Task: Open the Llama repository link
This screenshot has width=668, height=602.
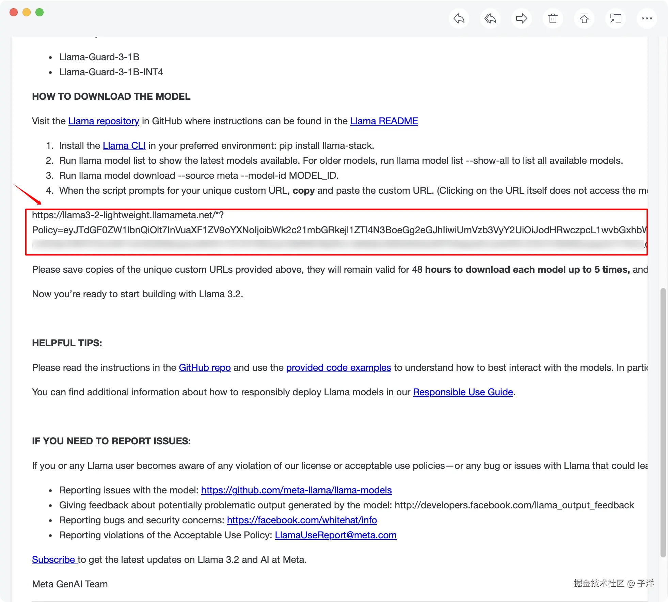Action: (x=104, y=121)
